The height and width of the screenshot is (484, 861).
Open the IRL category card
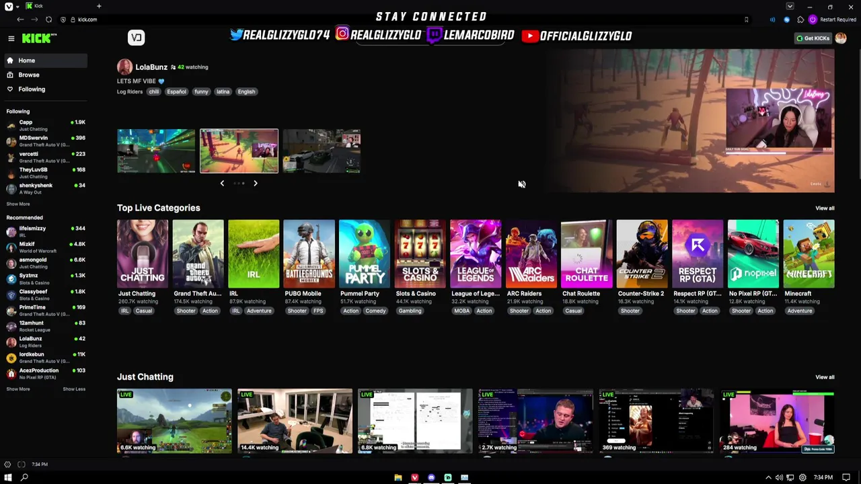(x=254, y=254)
